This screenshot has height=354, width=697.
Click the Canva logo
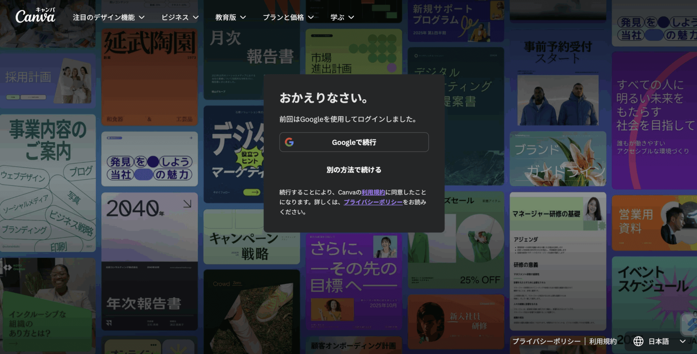(35, 15)
